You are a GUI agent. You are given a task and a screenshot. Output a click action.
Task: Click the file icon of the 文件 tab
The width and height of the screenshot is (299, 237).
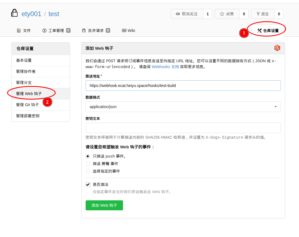pyautogui.click(x=19, y=31)
